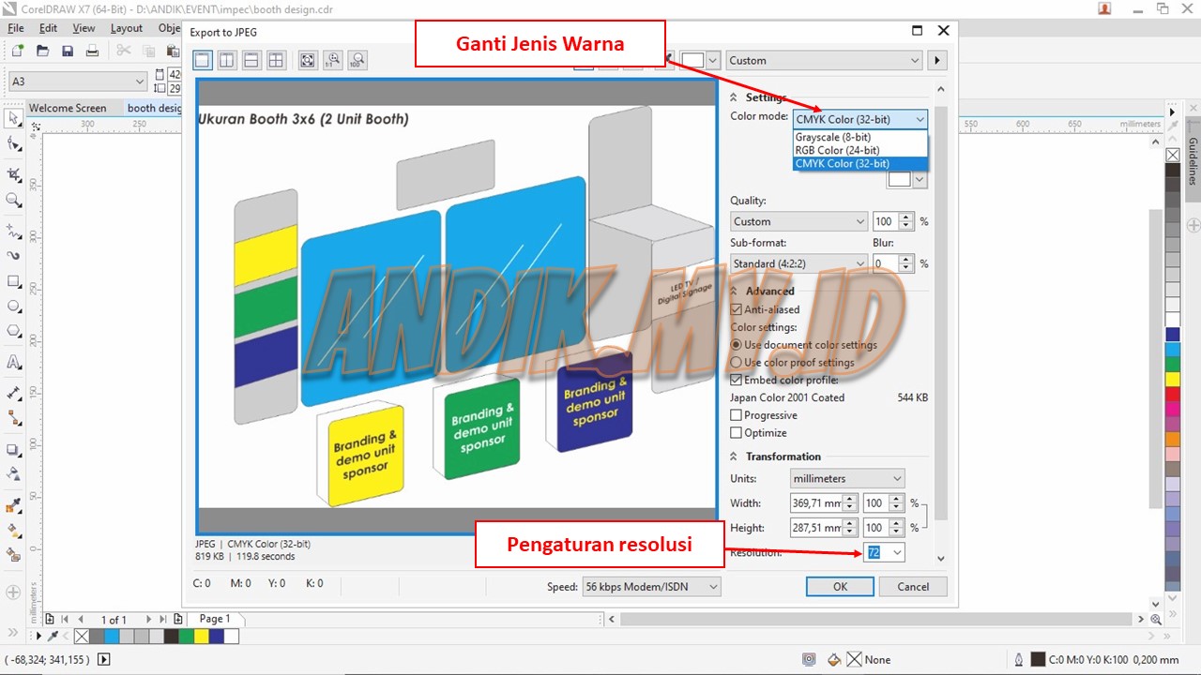The width and height of the screenshot is (1201, 675).
Task: Click the Print icon
Action: (92, 51)
